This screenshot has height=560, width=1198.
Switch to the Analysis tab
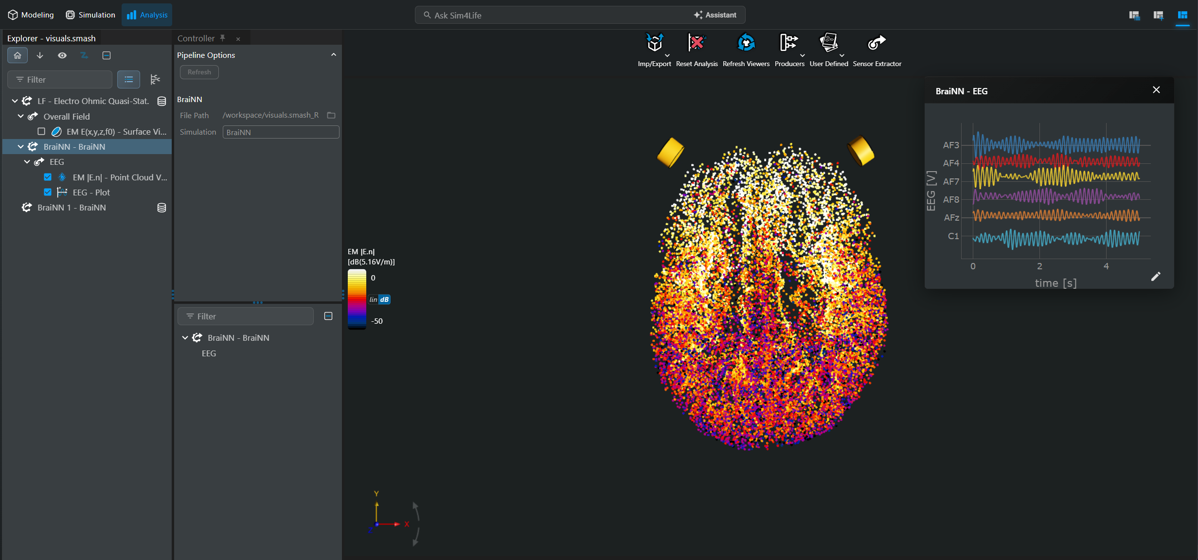[147, 15]
